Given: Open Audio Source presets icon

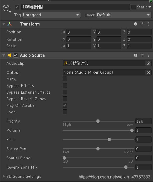Looking at the screenshot, I should pos(142,55).
